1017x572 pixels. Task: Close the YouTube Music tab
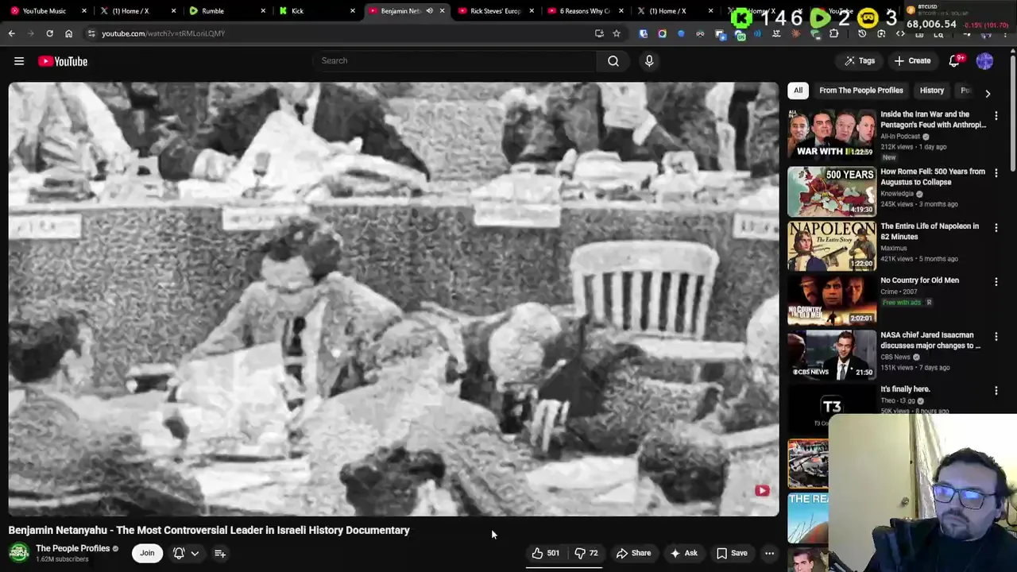83,11
